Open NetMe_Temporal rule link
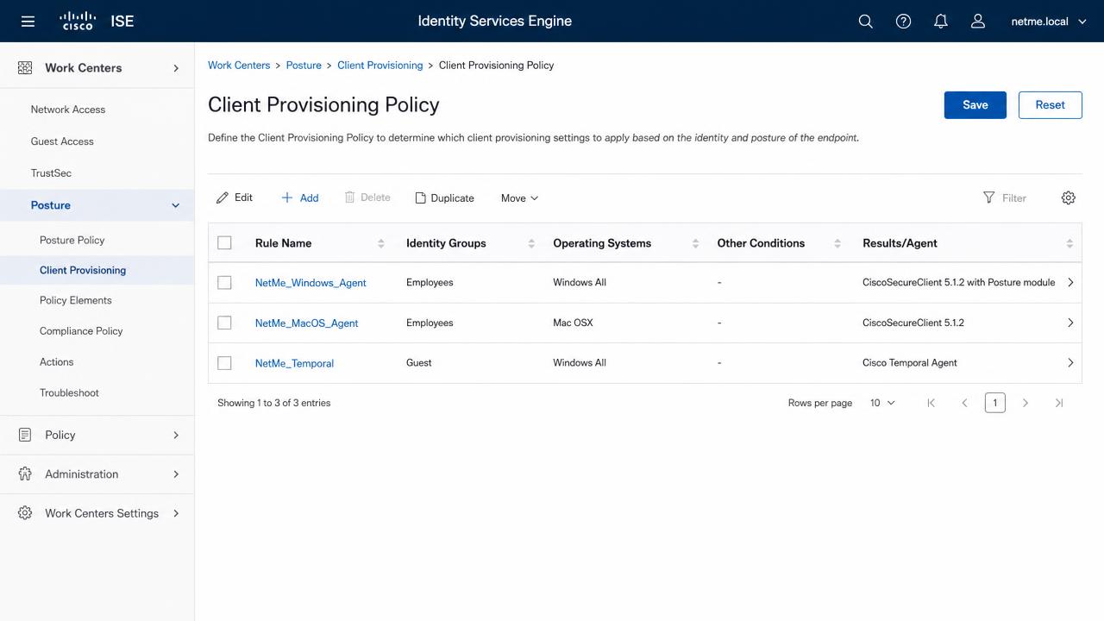The width and height of the screenshot is (1104, 621). coord(294,363)
